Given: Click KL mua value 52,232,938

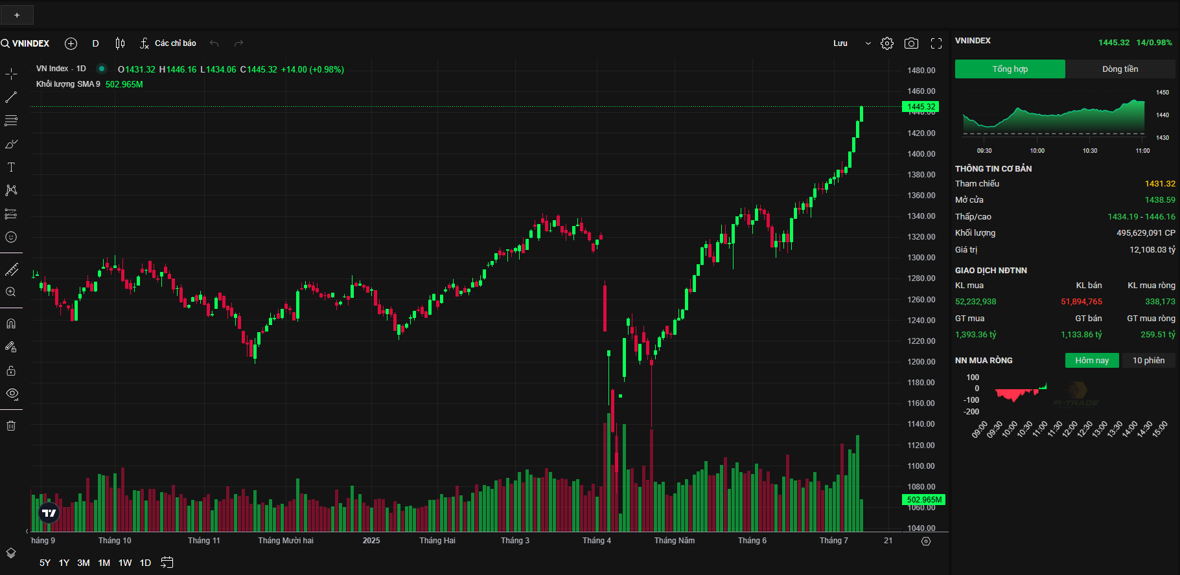Looking at the screenshot, I should [x=976, y=302].
